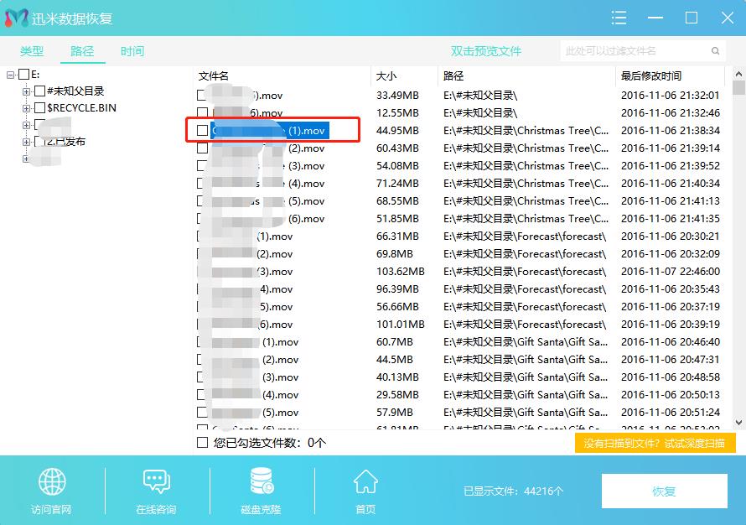This screenshot has height=525, width=746.
Task: Go to the home page house icon
Action: [x=365, y=482]
